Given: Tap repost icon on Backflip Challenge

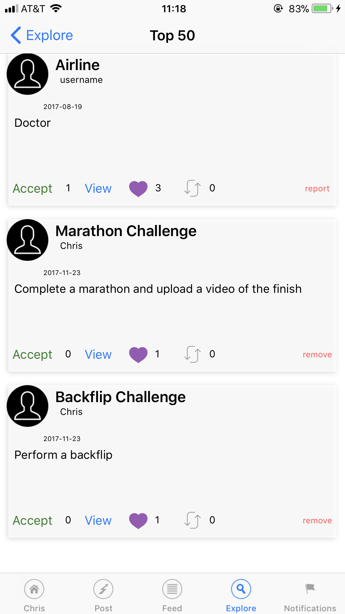Looking at the screenshot, I should [x=192, y=520].
